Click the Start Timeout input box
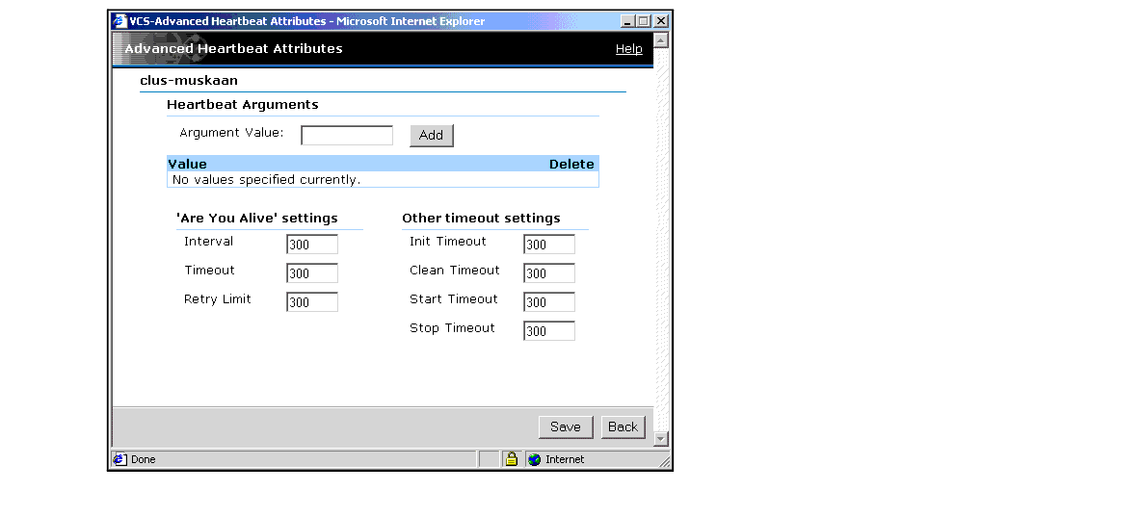 click(549, 302)
